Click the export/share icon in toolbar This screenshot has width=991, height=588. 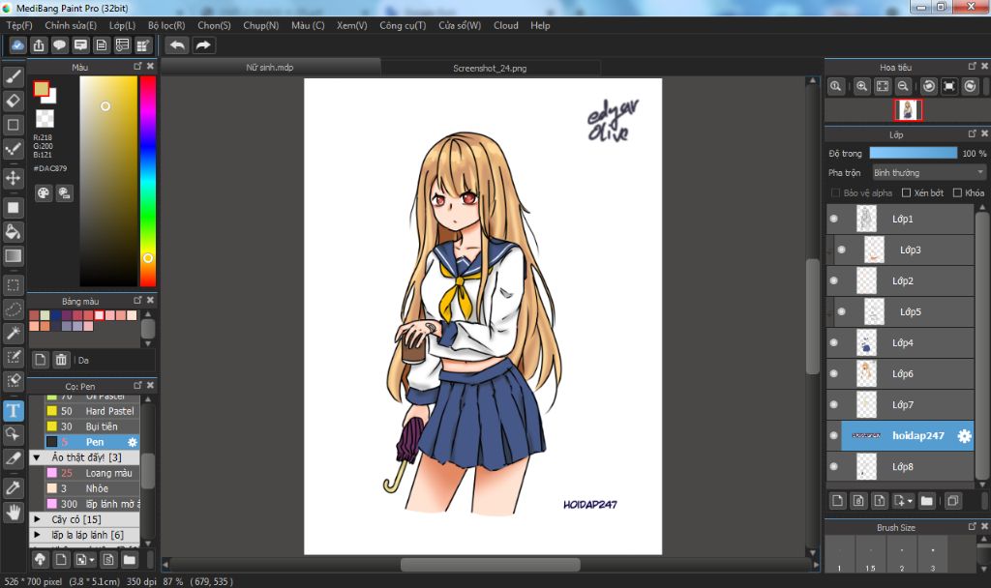coord(39,45)
